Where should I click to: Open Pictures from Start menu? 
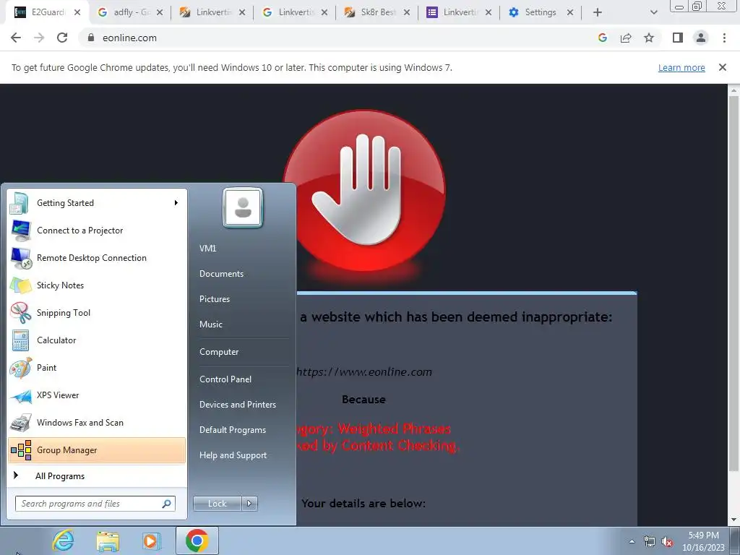(x=214, y=299)
